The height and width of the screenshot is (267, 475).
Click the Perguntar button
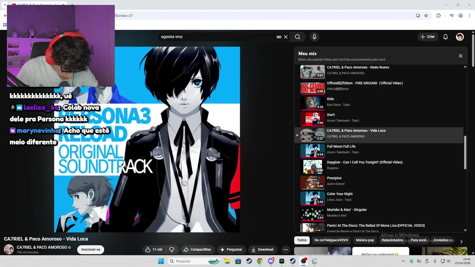[x=232, y=250]
